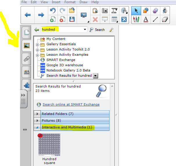Screen dimensions: 176x166
Task: Expand the Lesson Activity Toolkit 2.0 folder
Action: tap(37, 50)
